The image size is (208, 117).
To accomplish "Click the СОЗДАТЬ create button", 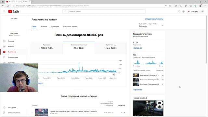I will pos(193,11).
